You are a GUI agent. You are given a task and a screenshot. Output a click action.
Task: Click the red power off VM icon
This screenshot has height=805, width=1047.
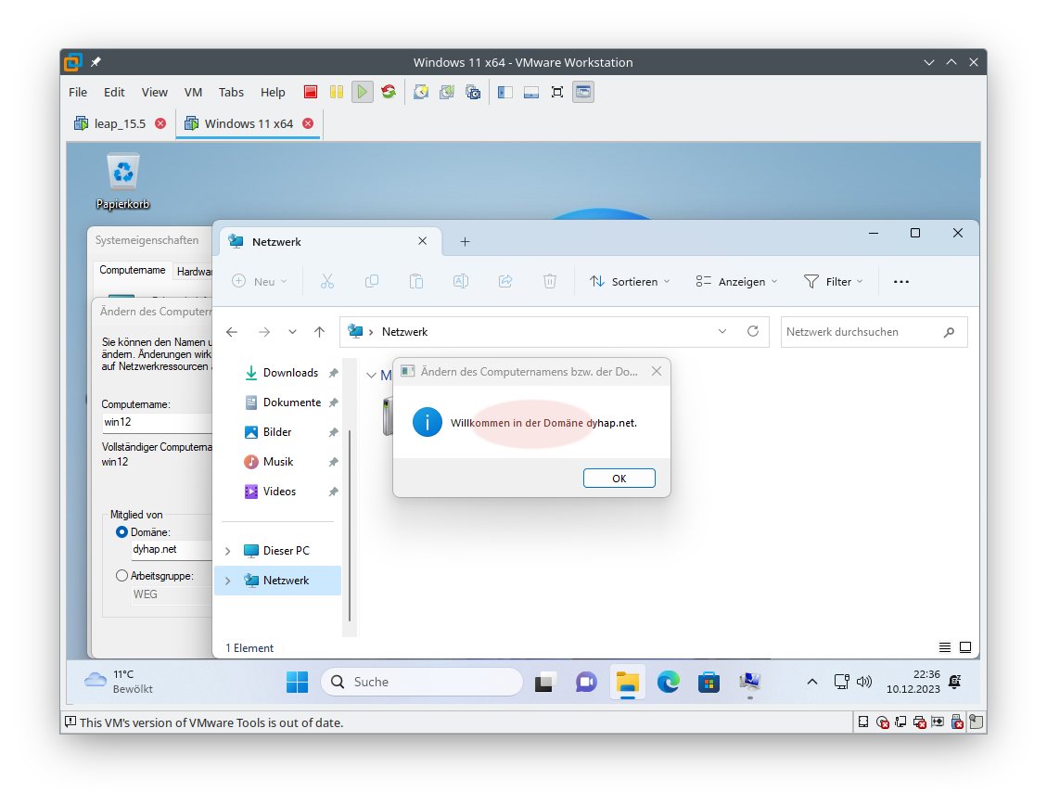[x=311, y=92]
